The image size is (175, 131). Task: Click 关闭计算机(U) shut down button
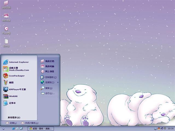tap(30, 123)
